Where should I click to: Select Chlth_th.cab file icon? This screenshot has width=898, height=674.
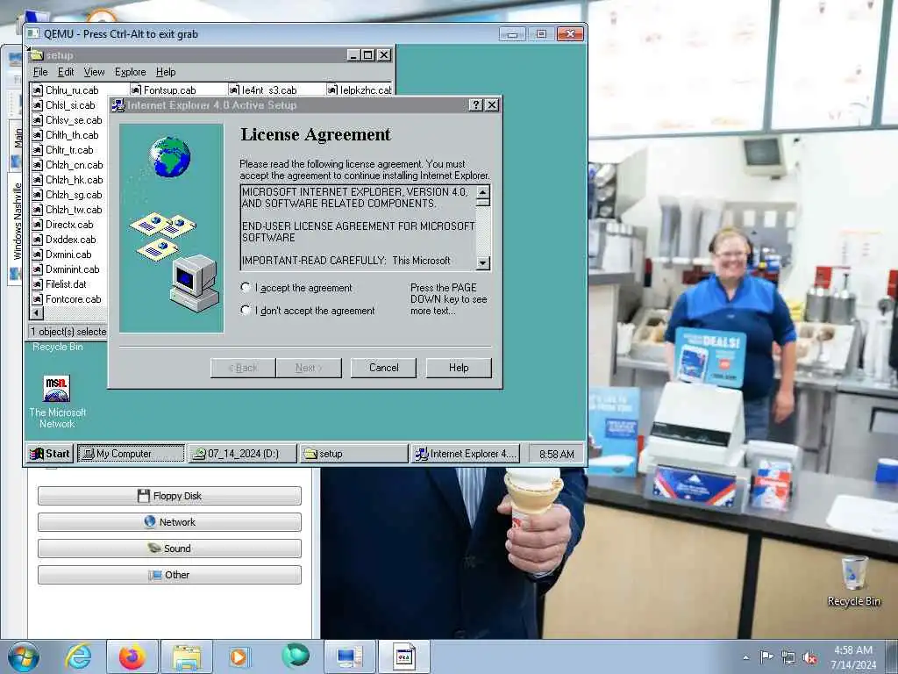37,134
